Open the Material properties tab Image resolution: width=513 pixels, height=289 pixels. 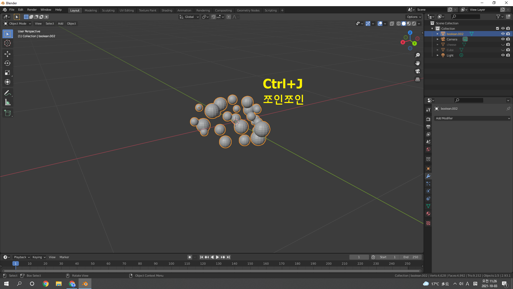[428, 214]
